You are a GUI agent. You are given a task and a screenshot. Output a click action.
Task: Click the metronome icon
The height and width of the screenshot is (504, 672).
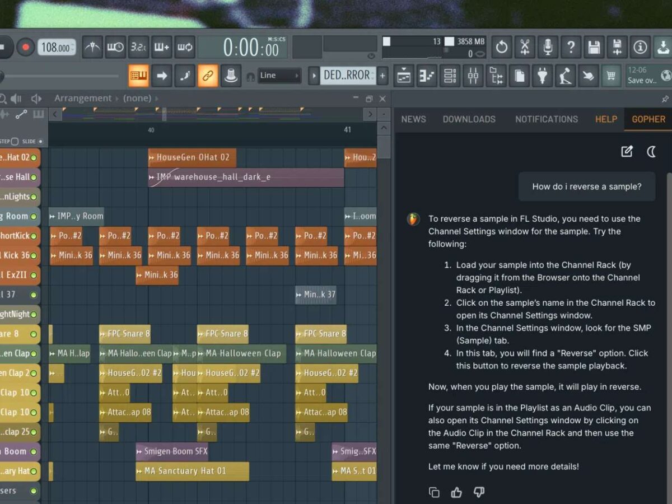click(92, 48)
